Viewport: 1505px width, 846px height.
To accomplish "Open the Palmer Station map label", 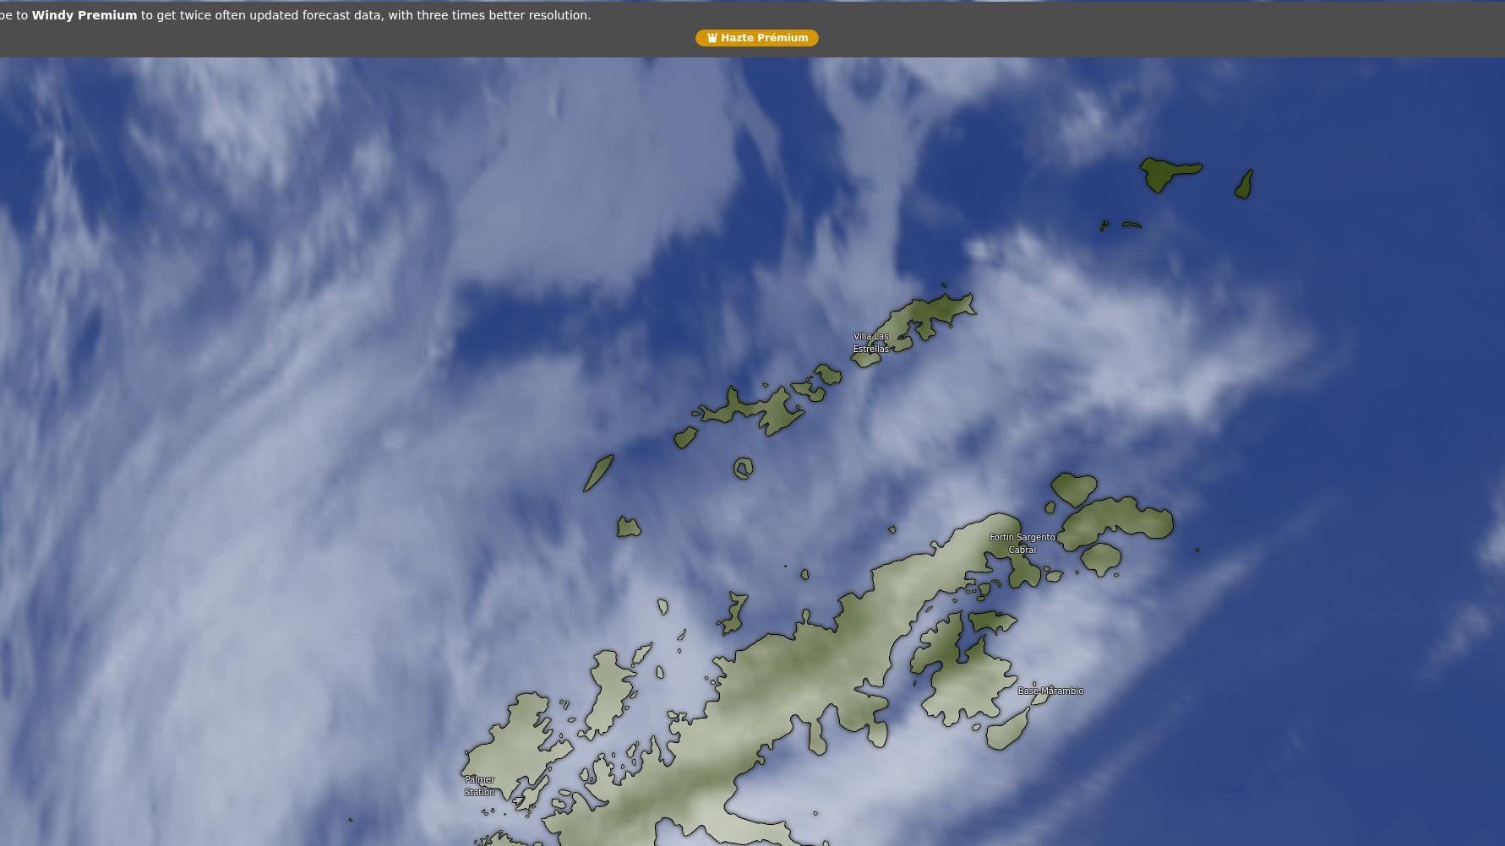I will pyautogui.click(x=479, y=785).
